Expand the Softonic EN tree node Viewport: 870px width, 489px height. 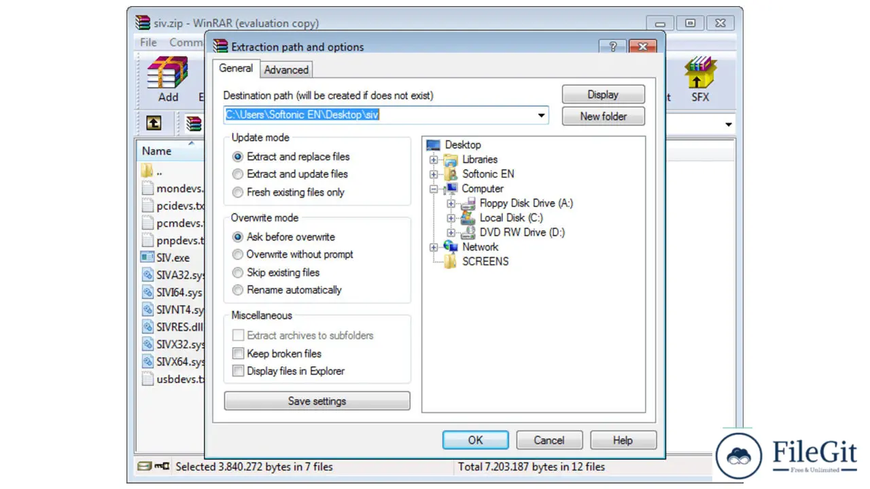click(434, 174)
